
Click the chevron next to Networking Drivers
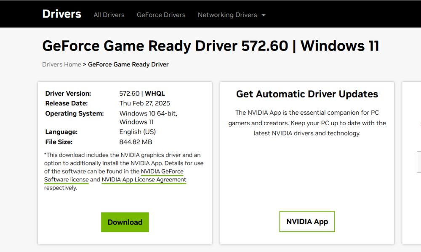coord(264,15)
